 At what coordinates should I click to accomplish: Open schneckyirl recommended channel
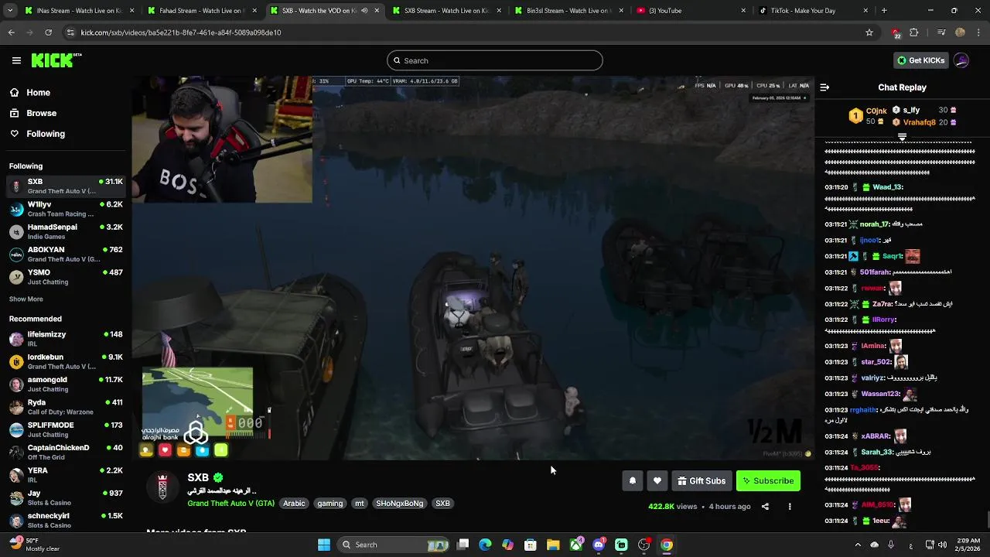66,520
